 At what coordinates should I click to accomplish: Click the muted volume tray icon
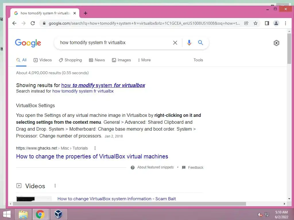coord(260,215)
